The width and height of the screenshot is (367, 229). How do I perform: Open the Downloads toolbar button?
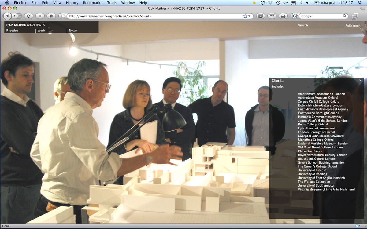click(x=272, y=16)
